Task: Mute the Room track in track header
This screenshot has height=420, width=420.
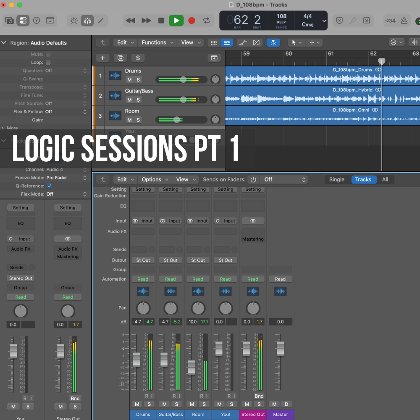Action: coord(129,120)
